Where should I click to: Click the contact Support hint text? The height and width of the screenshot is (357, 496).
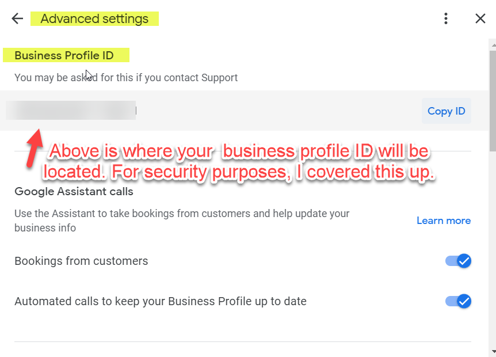(126, 78)
